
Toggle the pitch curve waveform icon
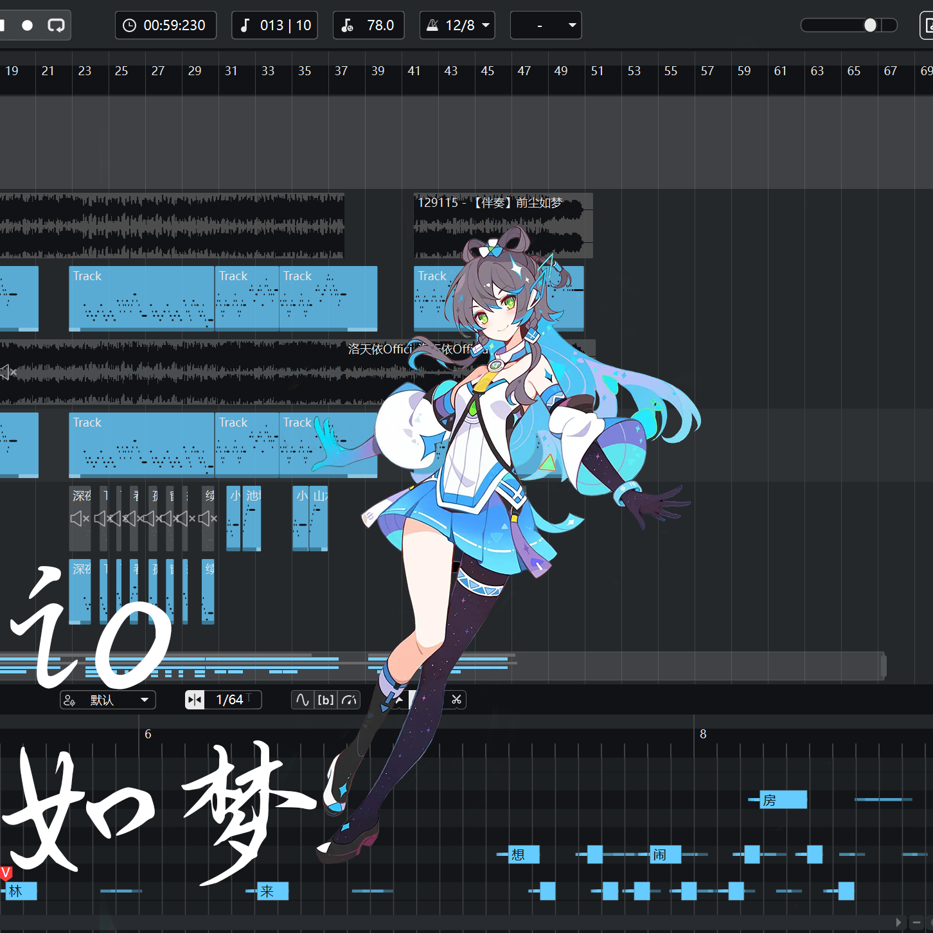(x=303, y=700)
